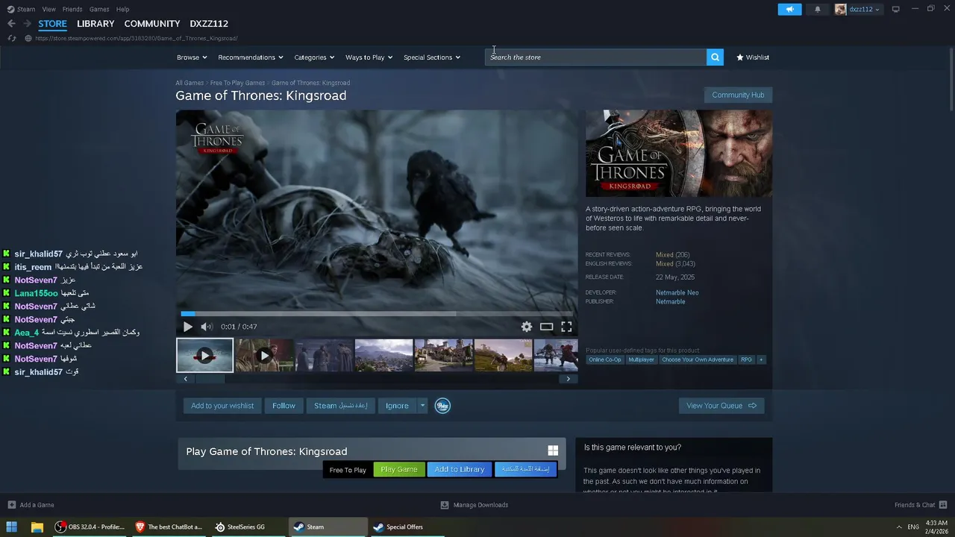Image resolution: width=955 pixels, height=537 pixels.
Task: Open the Help menu
Action: point(123,9)
